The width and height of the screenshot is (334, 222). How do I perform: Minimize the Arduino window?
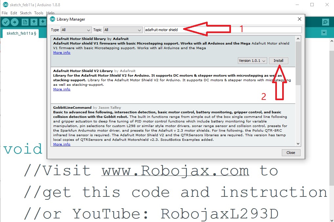[297, 5]
